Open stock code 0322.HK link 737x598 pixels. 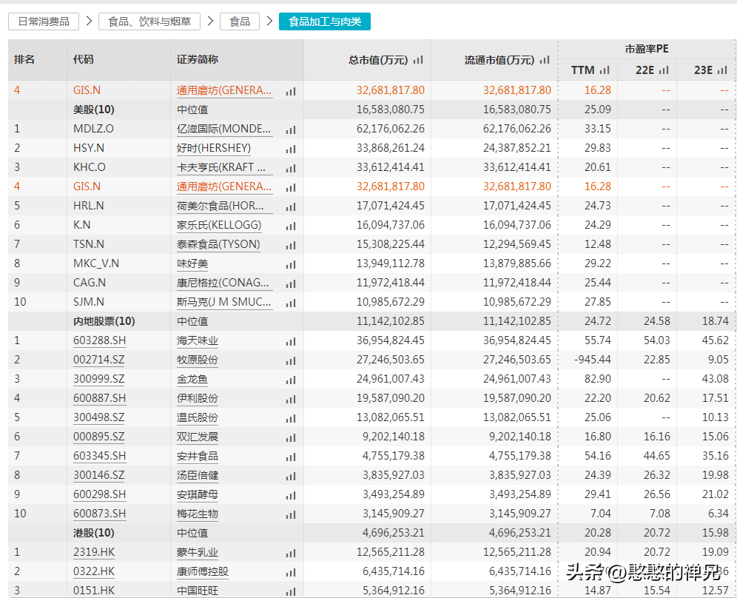(94, 571)
